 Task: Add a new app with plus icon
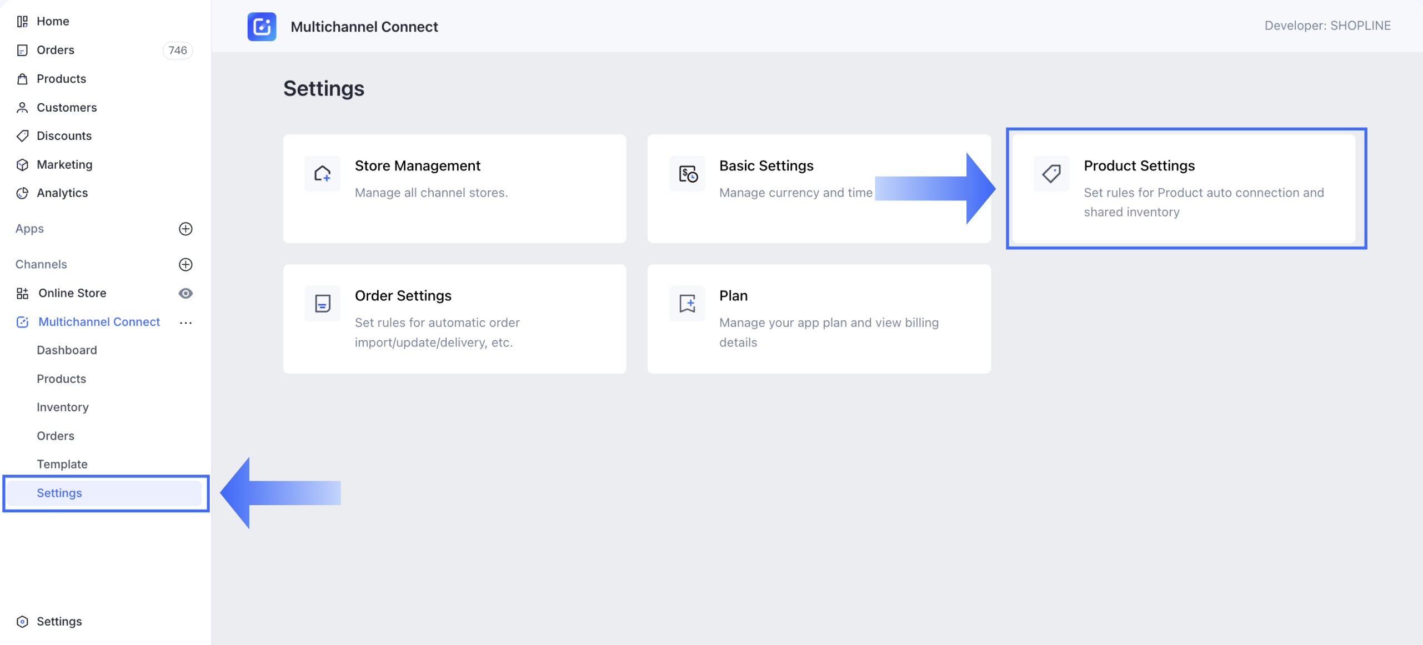point(186,229)
